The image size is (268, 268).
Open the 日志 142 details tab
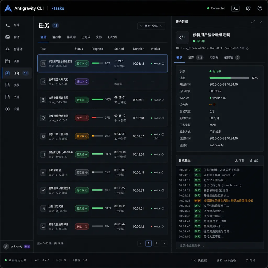[x=196, y=58]
